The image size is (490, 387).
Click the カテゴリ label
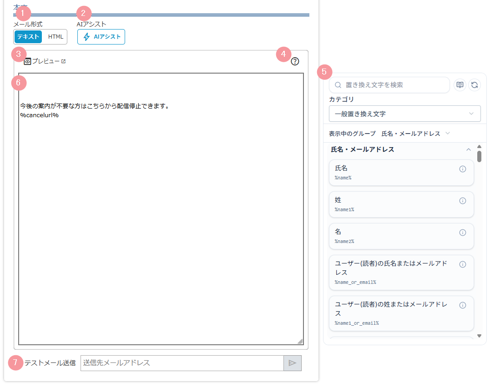[341, 99]
